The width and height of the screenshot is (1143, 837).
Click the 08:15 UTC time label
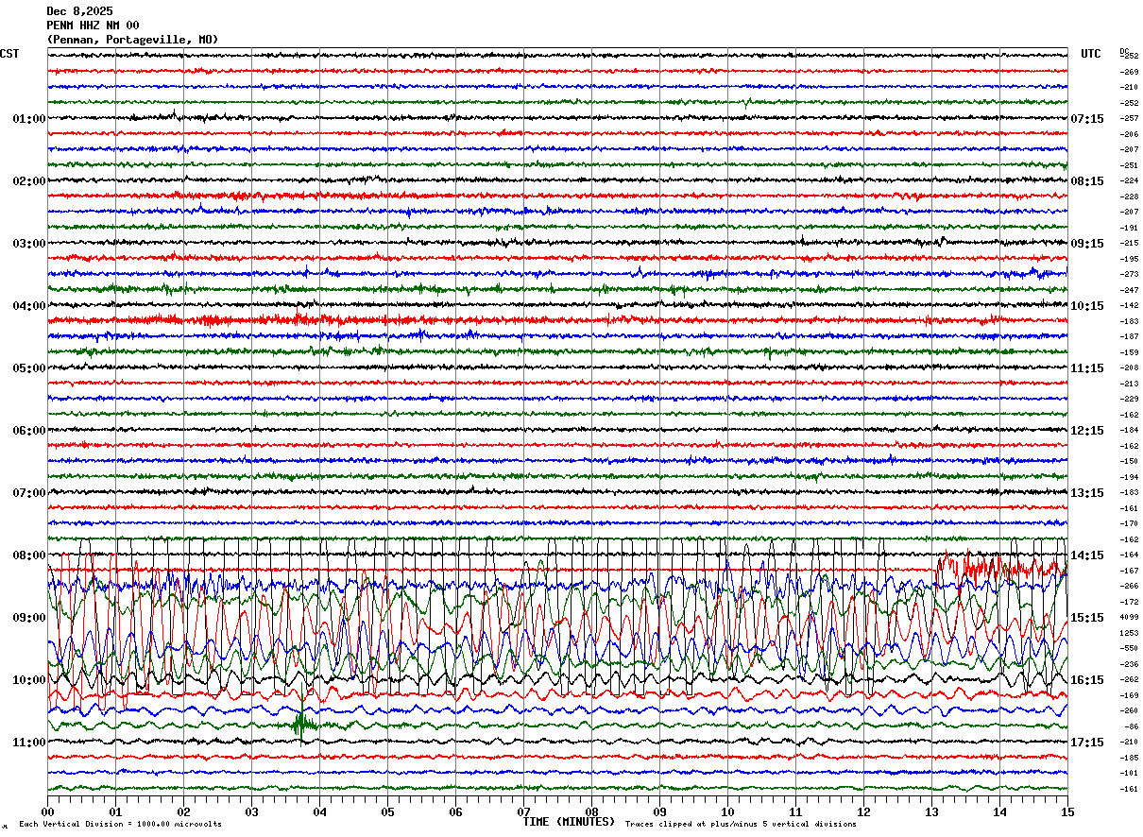[x=1087, y=181]
